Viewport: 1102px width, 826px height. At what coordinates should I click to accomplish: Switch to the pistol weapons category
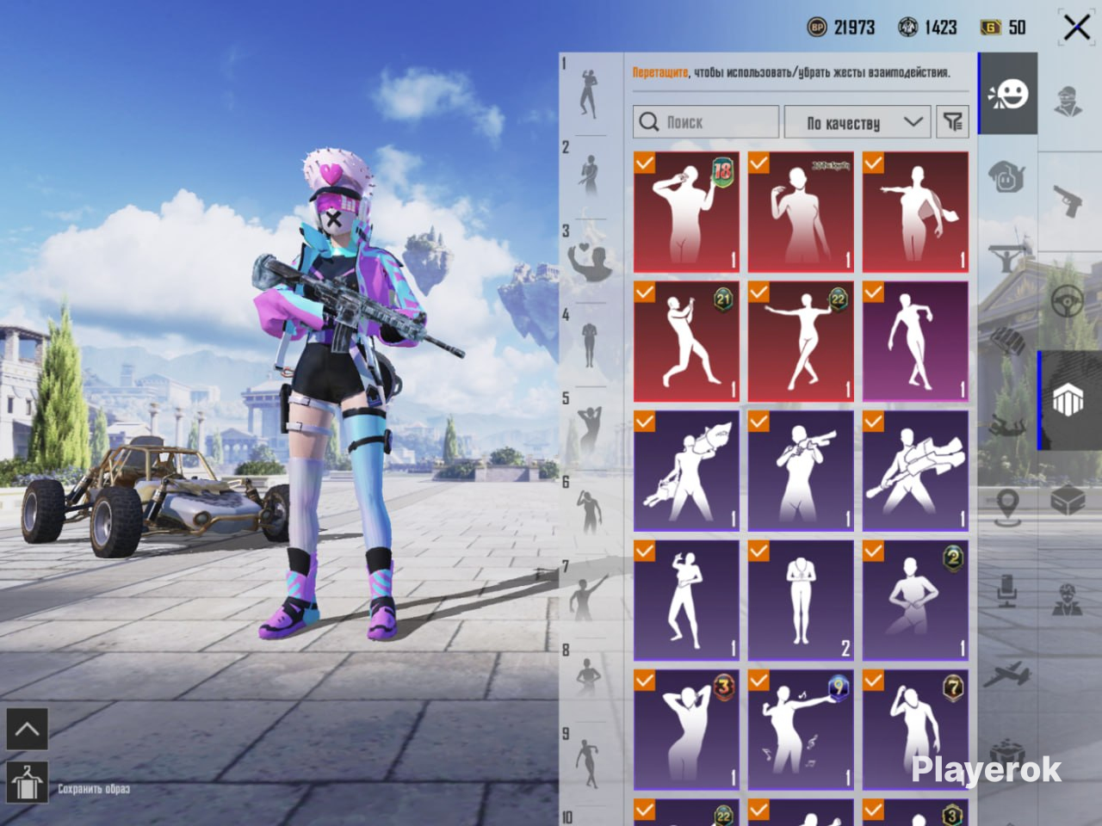[x=1069, y=202]
